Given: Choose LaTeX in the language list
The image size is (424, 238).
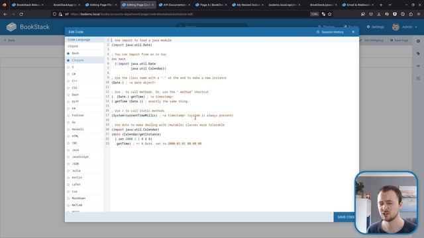Looking at the screenshot, I should click(76, 184).
